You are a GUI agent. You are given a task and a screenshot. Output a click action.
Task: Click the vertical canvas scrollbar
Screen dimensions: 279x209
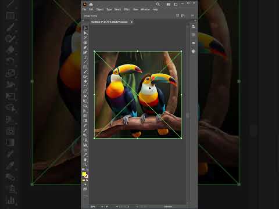pyautogui.click(x=187, y=116)
